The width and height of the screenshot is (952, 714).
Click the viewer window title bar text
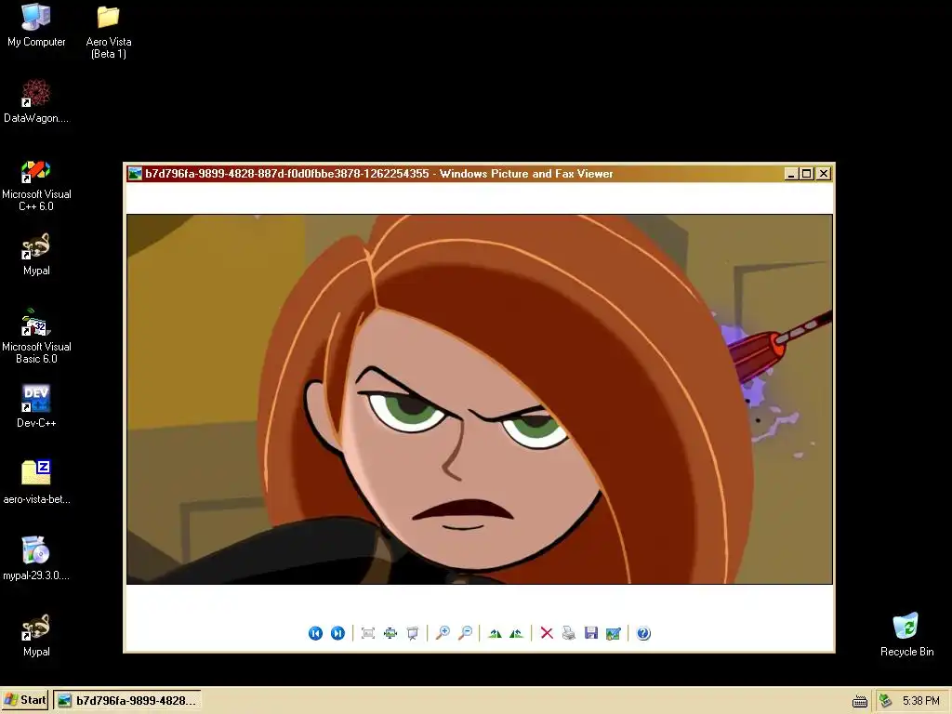click(x=379, y=174)
